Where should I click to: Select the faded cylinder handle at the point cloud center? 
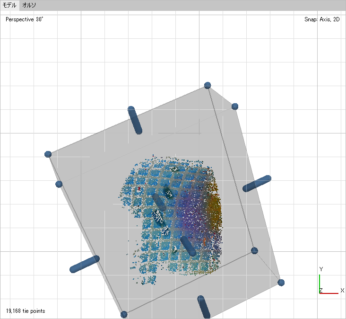coord(159,202)
